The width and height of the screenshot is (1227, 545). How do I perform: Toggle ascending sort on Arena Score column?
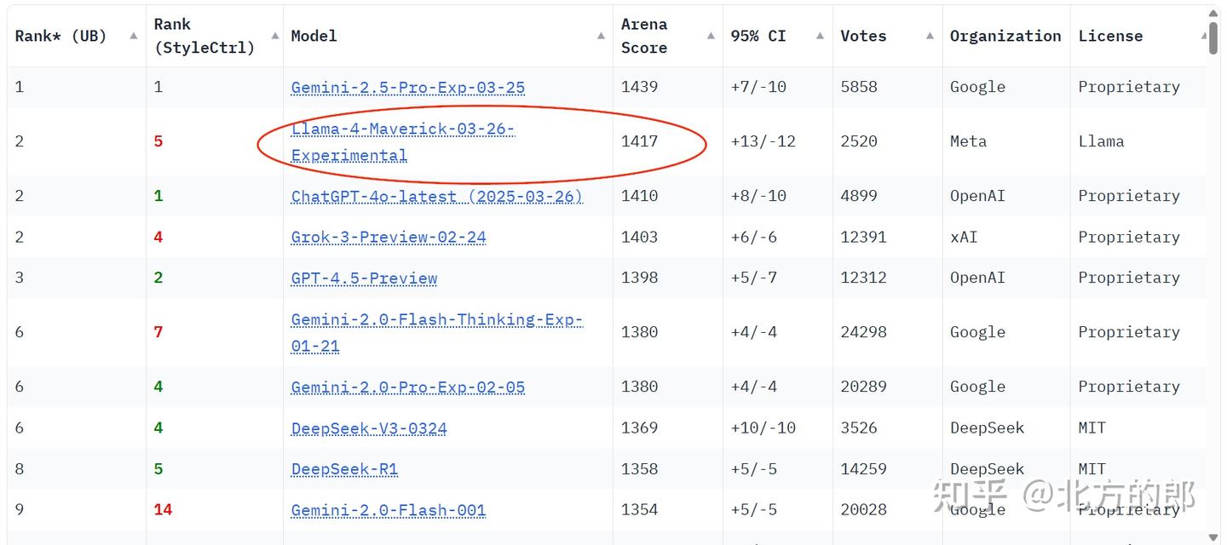(x=710, y=36)
